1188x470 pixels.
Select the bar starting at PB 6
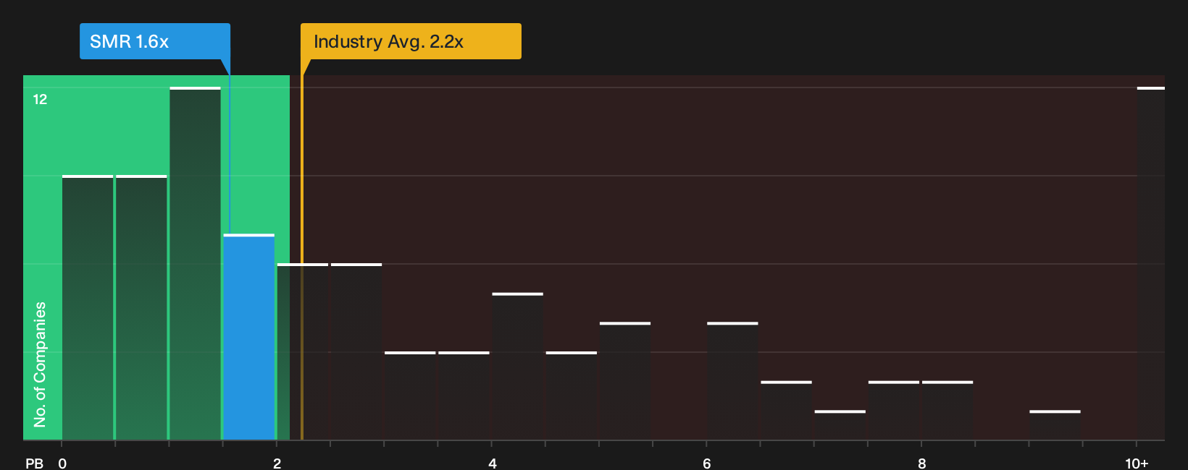point(732,381)
